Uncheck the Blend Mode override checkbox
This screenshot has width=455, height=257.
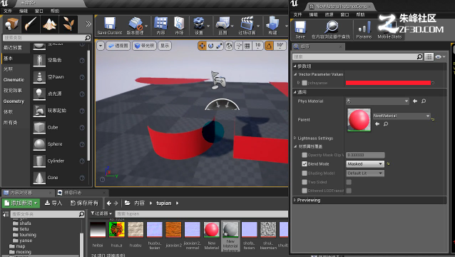point(305,164)
